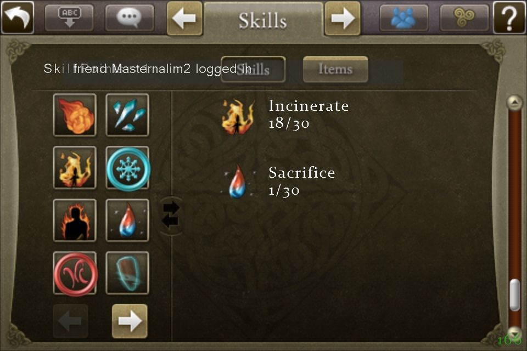Select the blue snowflake ring skill
This screenshot has height=351, width=527.
[x=127, y=168]
